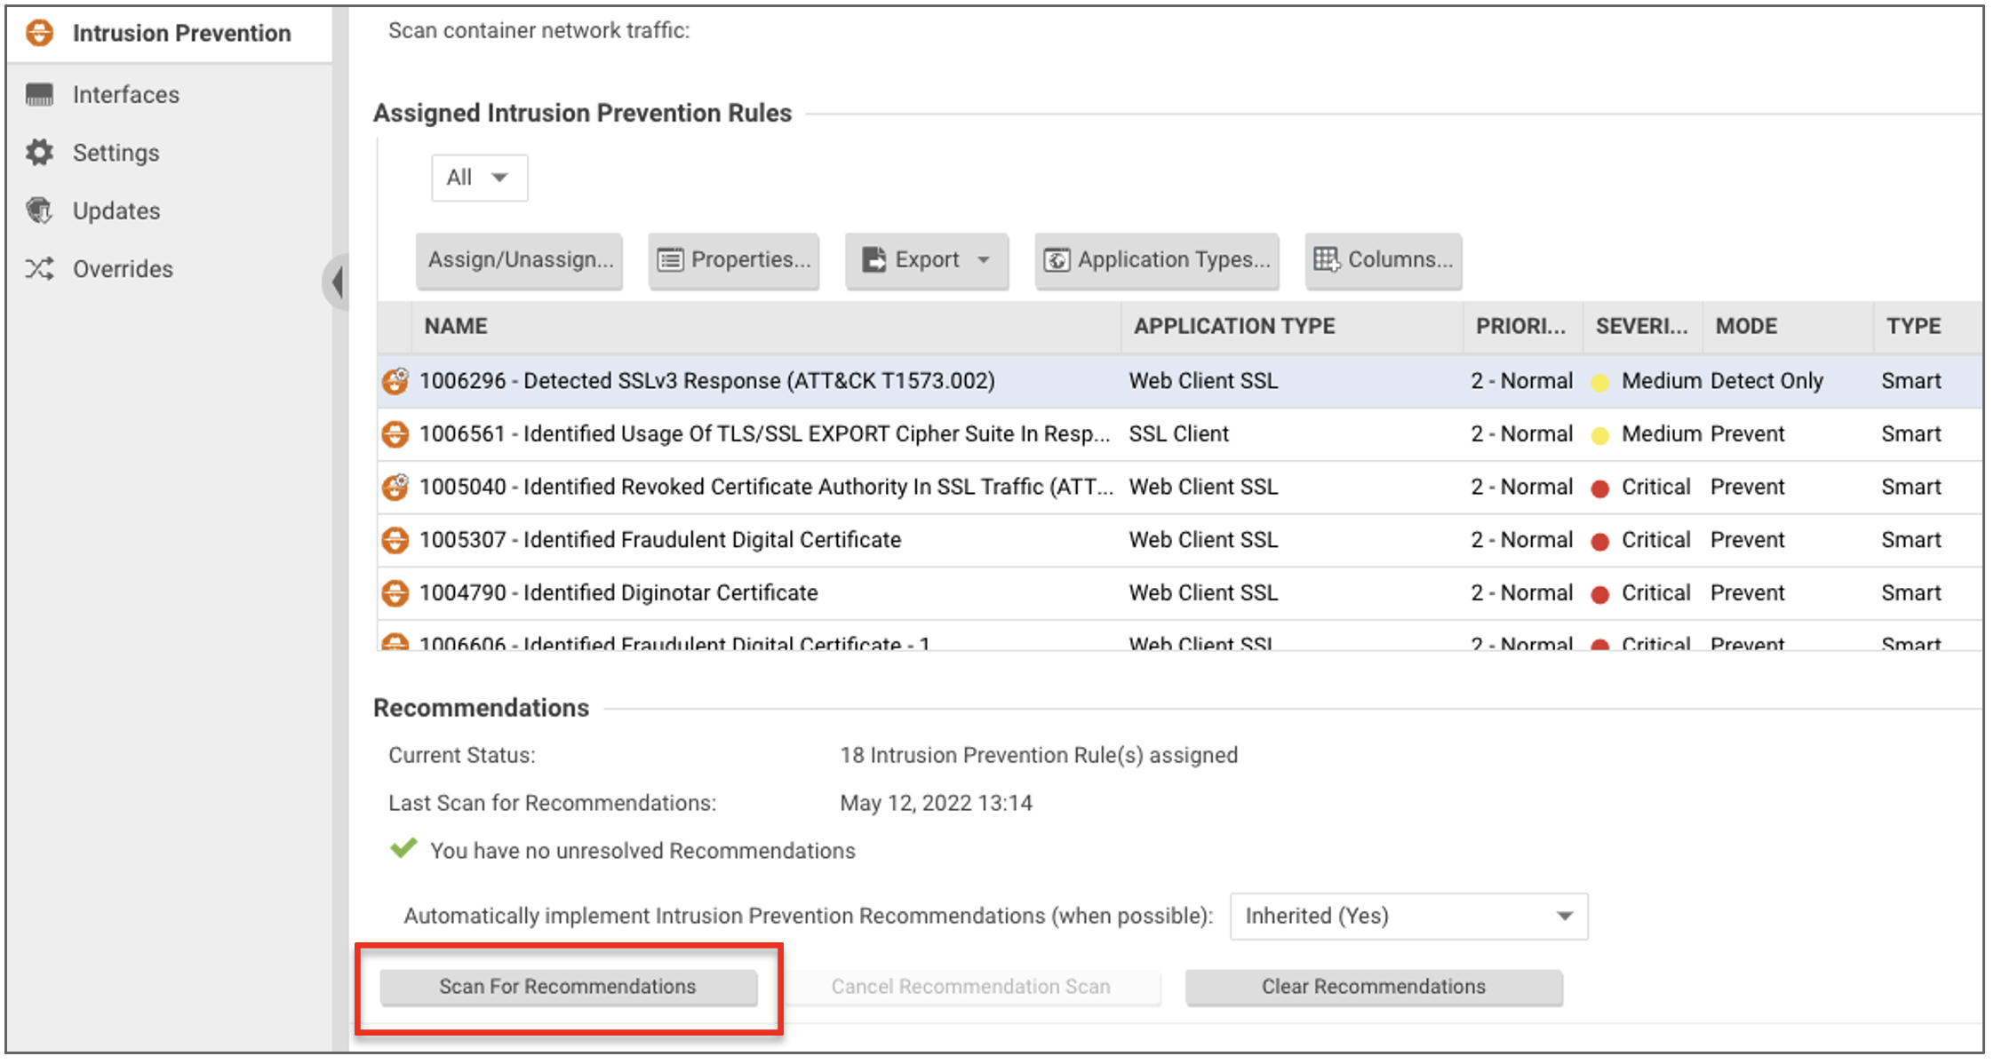Click the Settings gear icon in sidebar
This screenshot has width=1994, height=1064.
[39, 152]
